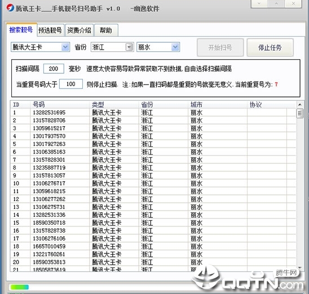
Task: Select number 13106275731 in row 13
Action: click(49, 207)
